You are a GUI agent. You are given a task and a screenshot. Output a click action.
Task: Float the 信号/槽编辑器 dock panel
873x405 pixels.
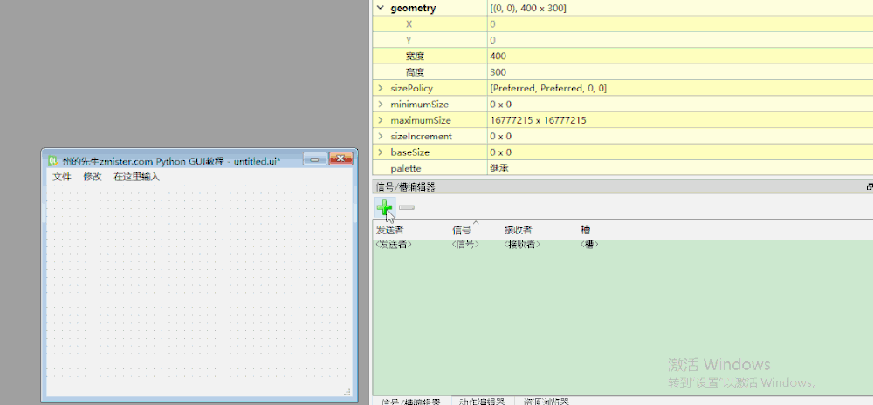[x=870, y=187]
